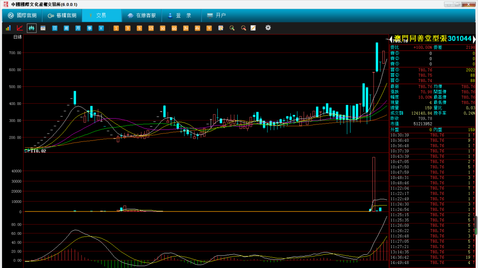
Task: Open the 國際官網 tab
Action: pos(22,15)
